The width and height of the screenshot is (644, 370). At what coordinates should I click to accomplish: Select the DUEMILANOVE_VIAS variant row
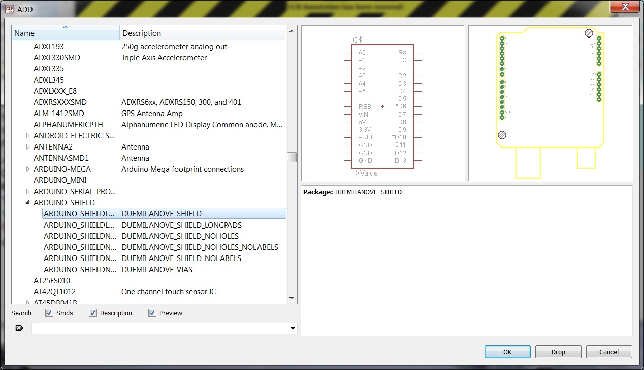point(165,270)
